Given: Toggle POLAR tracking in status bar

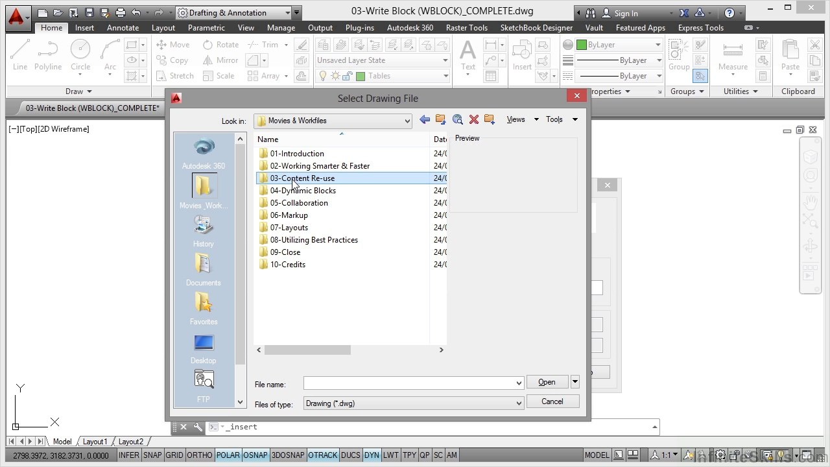Looking at the screenshot, I should (x=228, y=455).
